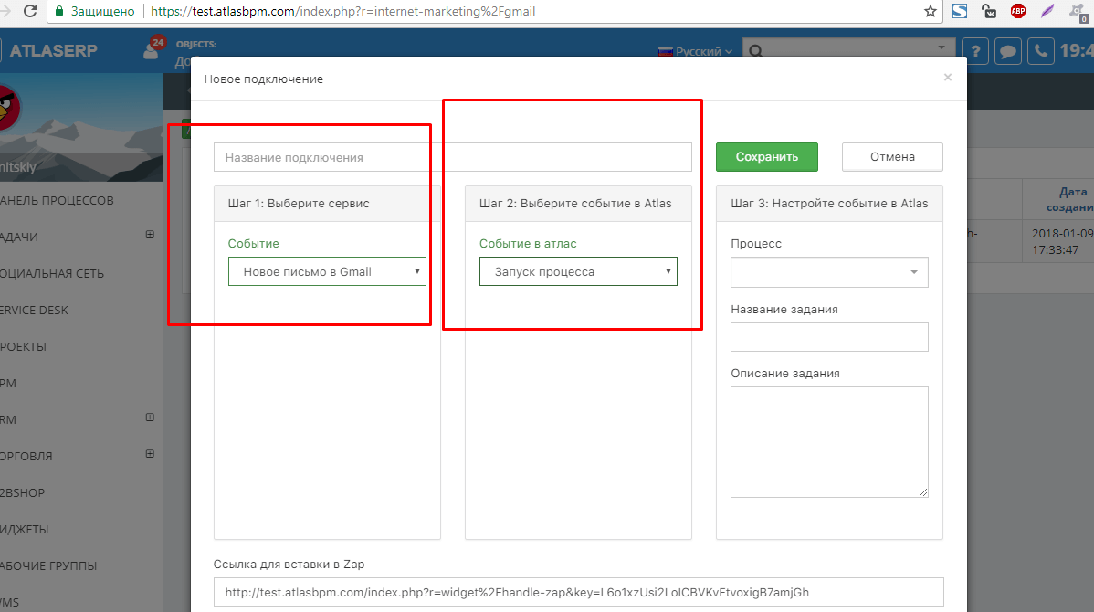Focus the Название задания field
The image size is (1094, 612).
[829, 337]
